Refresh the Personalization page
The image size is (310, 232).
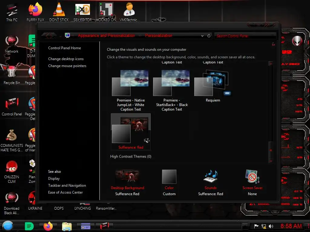(209, 36)
